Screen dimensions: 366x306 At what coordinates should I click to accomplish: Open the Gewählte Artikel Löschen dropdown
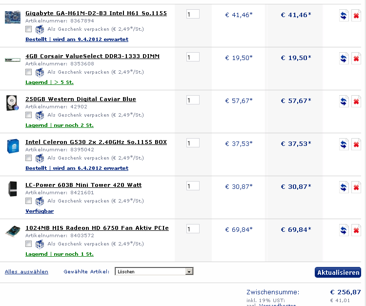click(x=154, y=271)
